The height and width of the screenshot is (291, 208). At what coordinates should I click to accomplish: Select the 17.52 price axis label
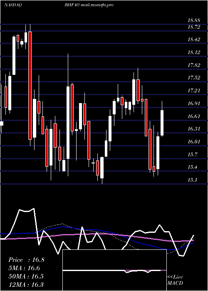(x=194, y=78)
